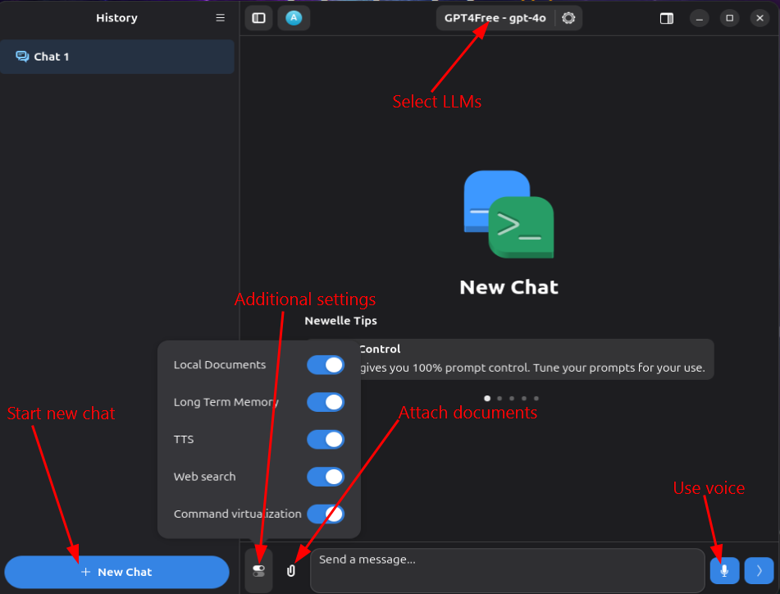Screen dimensions: 780x594
Task: Go to the fourth tips page dot
Action: coord(524,398)
